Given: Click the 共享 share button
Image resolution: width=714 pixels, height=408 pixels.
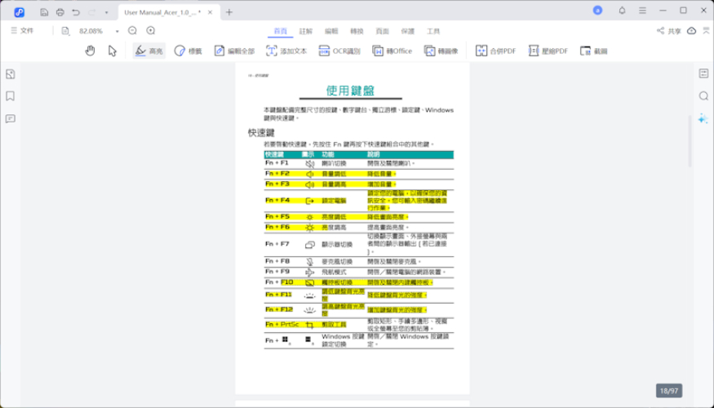Looking at the screenshot, I should point(669,31).
